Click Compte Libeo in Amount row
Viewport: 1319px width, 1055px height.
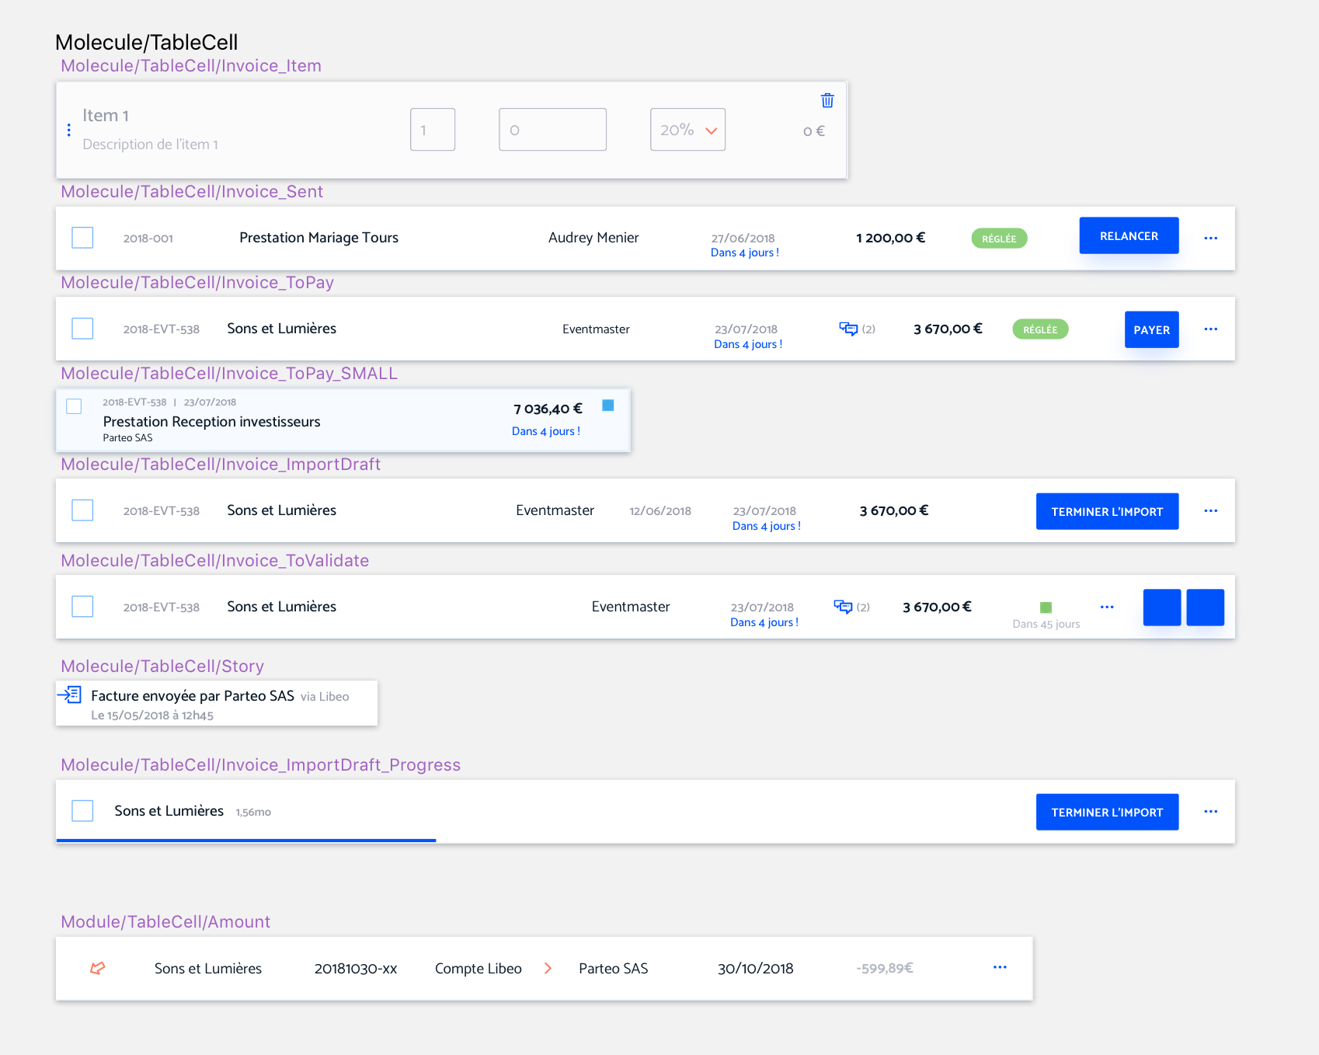pos(479,969)
